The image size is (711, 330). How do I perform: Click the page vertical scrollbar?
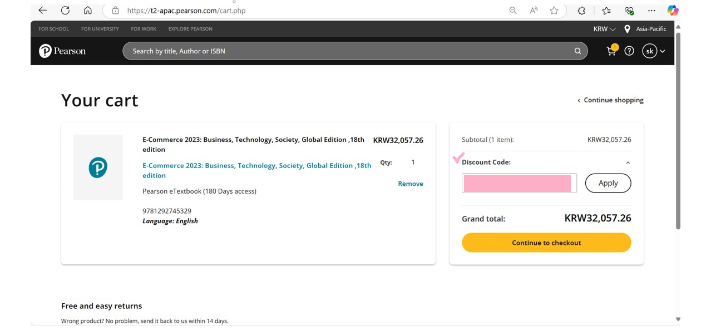tap(678, 131)
